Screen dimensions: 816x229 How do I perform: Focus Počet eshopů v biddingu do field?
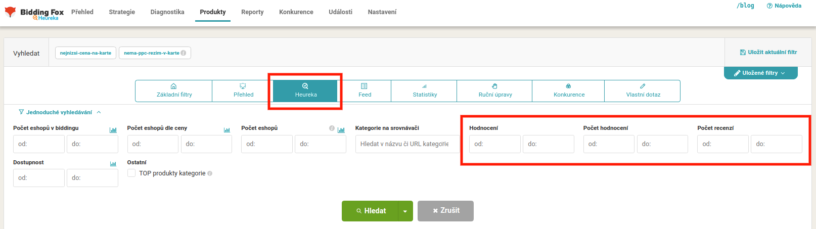coord(93,144)
